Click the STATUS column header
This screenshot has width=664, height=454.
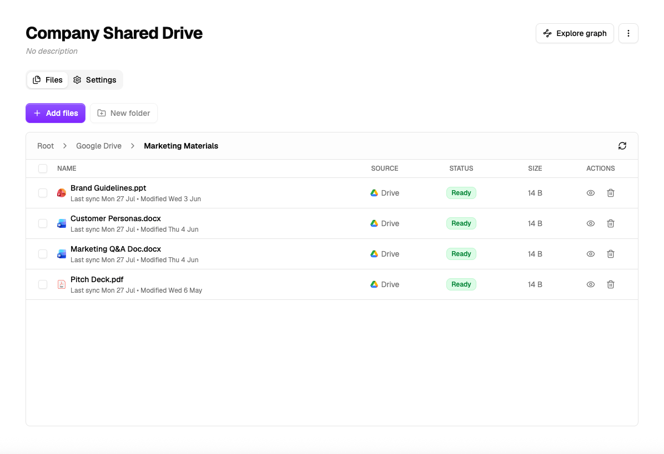461,169
